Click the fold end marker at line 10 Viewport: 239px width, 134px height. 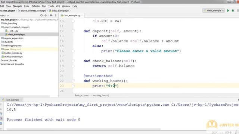[x=73, y=21]
